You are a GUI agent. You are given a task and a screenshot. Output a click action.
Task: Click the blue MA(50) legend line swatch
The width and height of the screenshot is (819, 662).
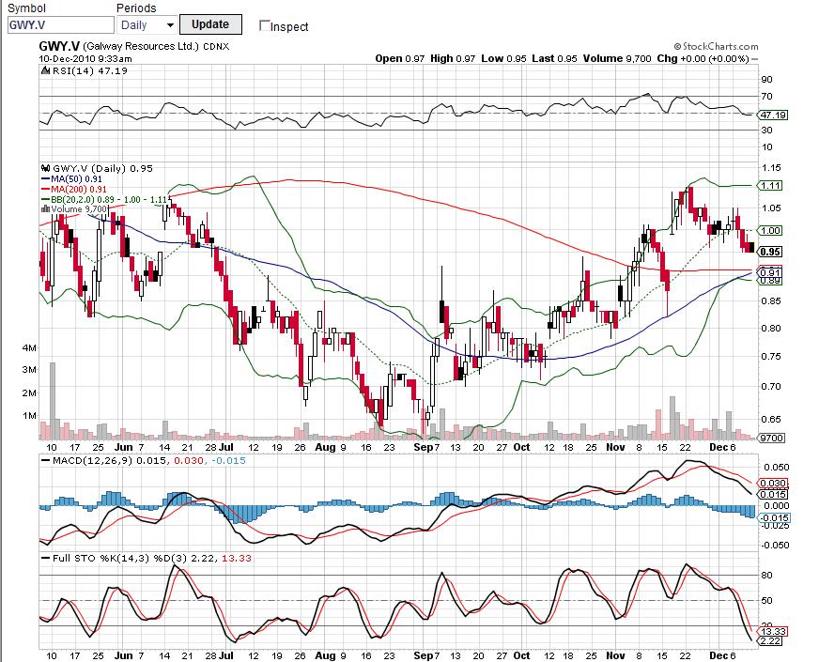coord(45,179)
